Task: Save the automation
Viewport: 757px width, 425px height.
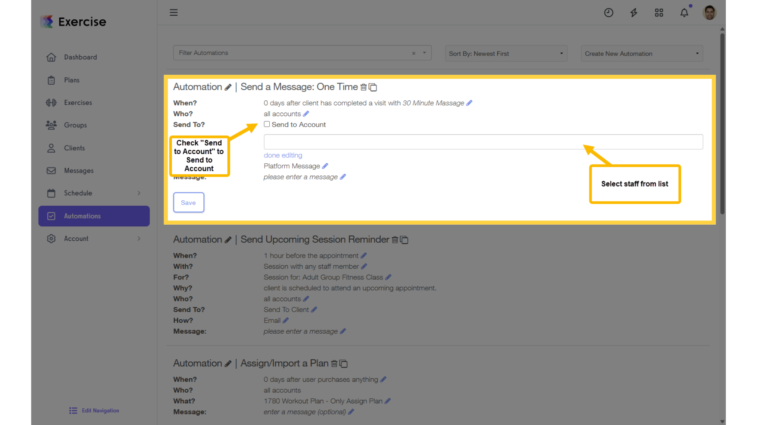Action: point(188,202)
